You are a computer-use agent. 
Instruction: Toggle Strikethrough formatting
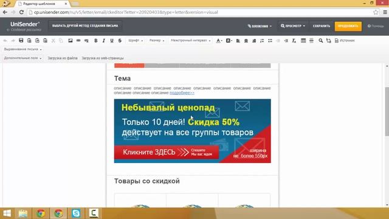point(120,41)
